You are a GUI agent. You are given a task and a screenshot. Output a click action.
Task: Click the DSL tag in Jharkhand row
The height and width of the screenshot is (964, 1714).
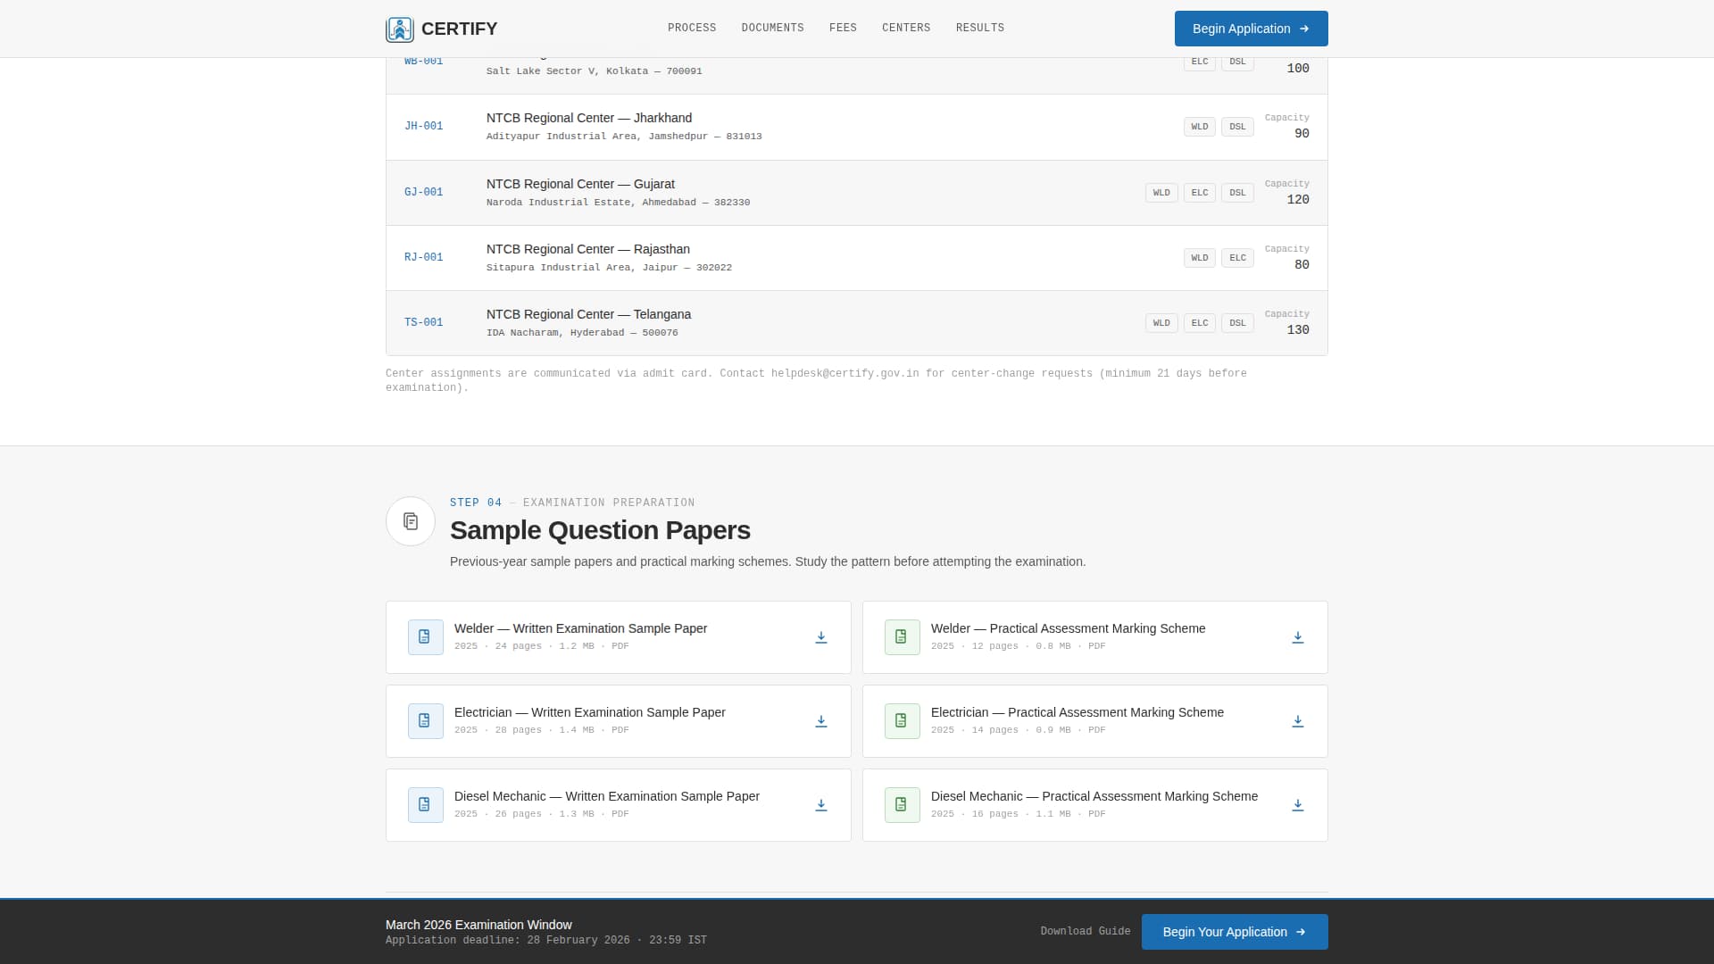[x=1237, y=127]
